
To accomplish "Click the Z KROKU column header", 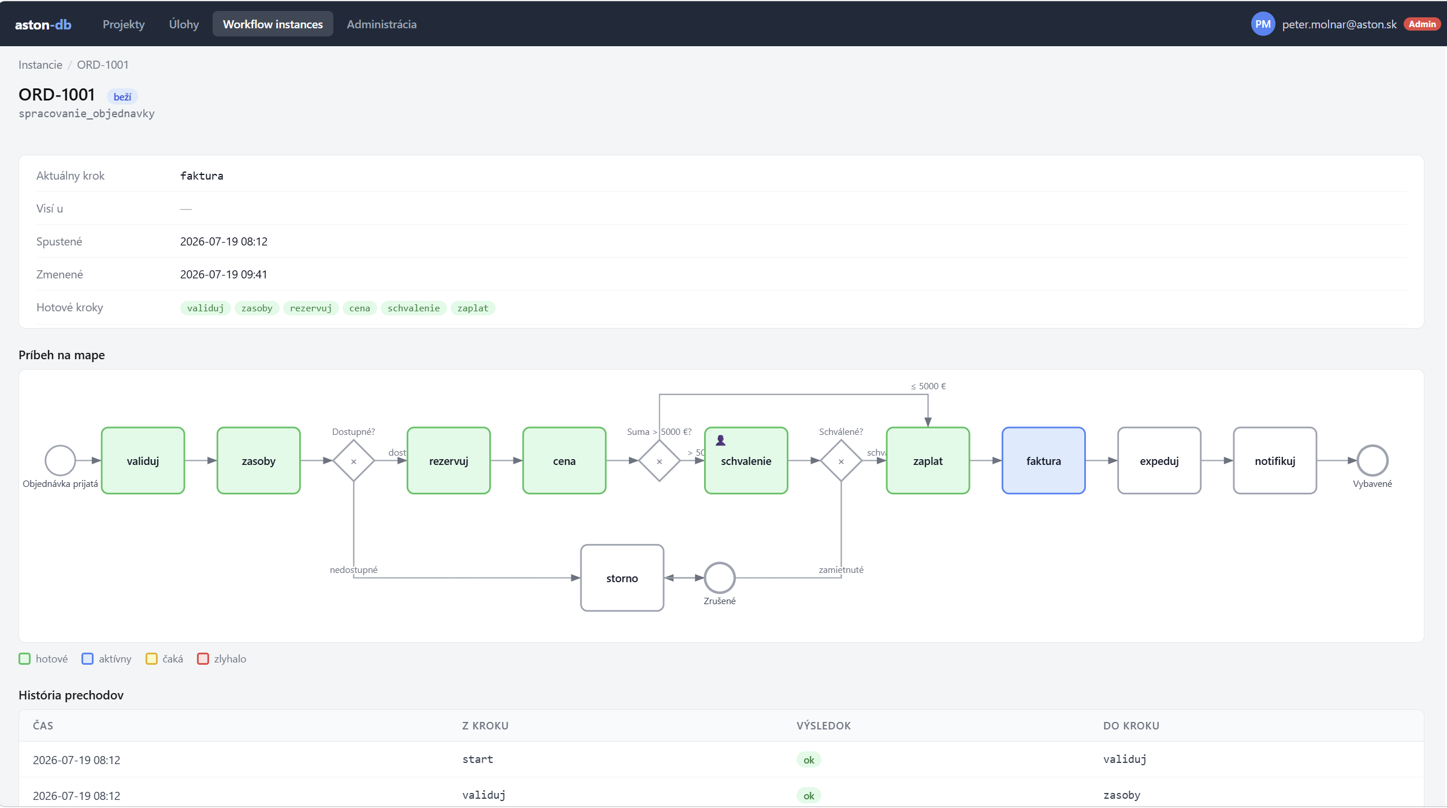I will 485,726.
